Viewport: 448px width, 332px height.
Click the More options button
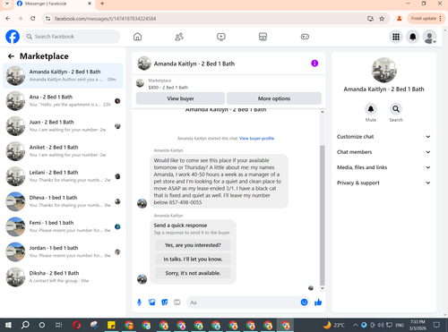pyautogui.click(x=274, y=98)
